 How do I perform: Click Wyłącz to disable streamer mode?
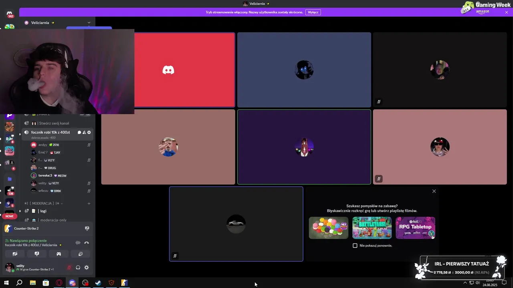coord(313,12)
